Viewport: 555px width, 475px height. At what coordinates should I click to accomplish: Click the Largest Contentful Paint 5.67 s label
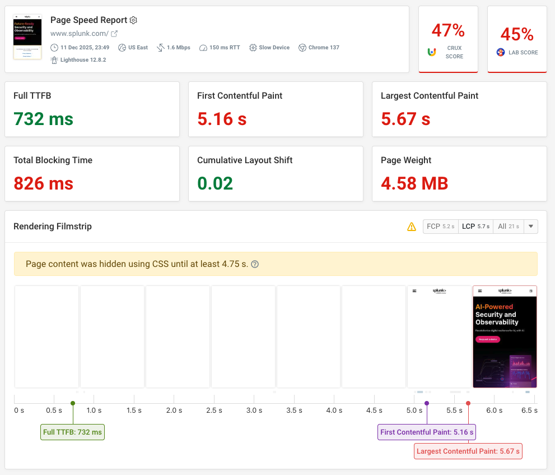(x=468, y=451)
